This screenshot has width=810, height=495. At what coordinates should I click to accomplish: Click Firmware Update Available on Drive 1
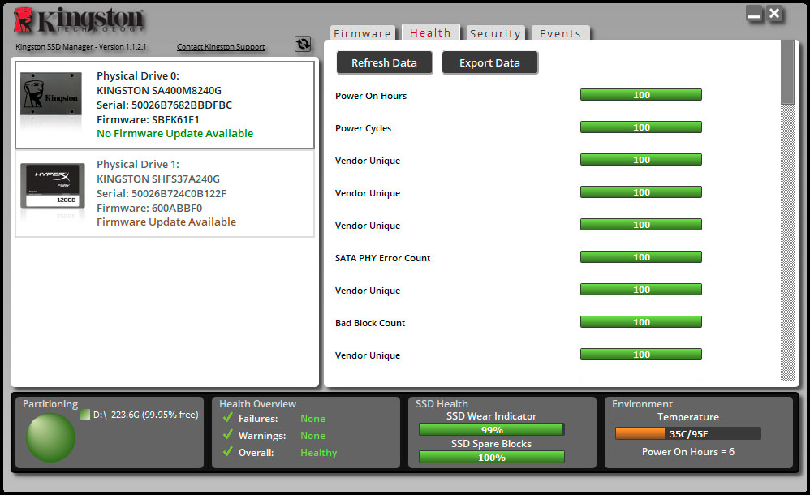click(x=166, y=222)
